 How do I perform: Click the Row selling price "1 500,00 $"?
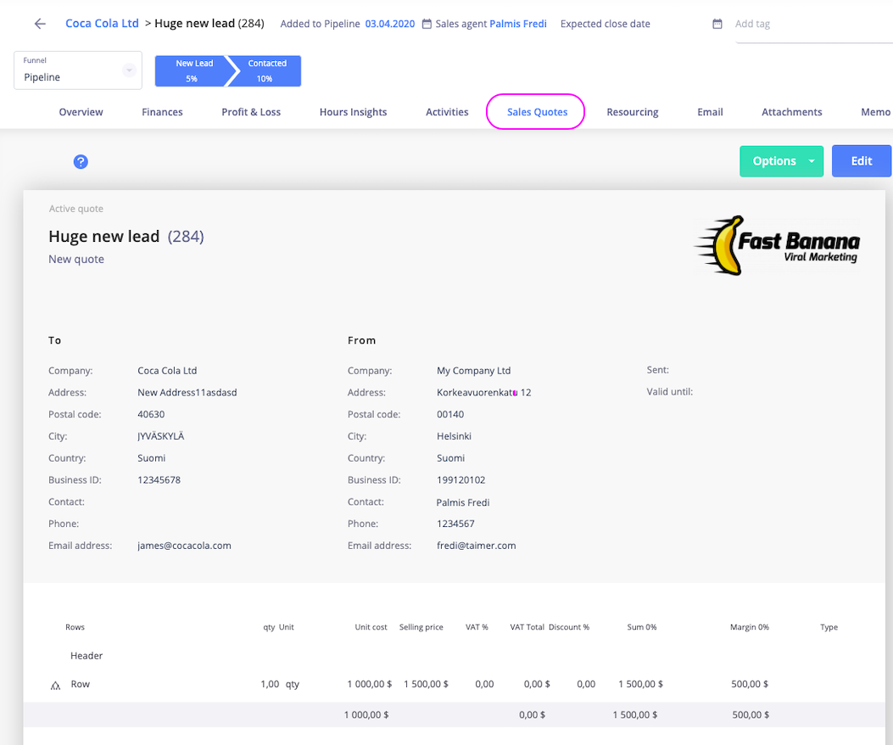tap(426, 684)
